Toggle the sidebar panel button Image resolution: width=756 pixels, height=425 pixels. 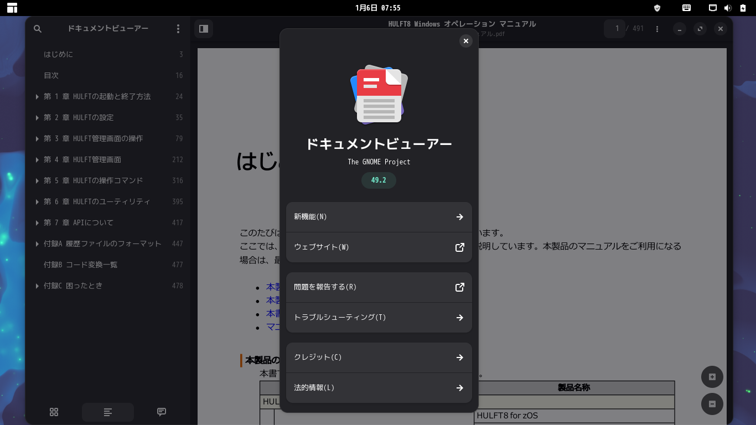(204, 29)
